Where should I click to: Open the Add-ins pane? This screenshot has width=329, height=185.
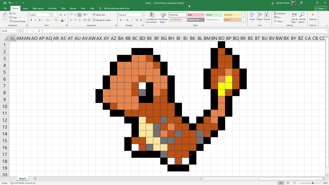coord(313,17)
